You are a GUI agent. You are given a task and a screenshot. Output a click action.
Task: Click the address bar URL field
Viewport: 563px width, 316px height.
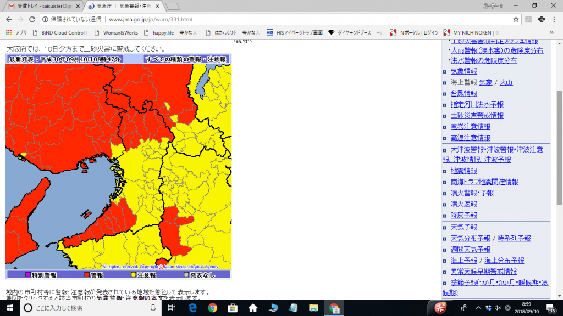275,19
